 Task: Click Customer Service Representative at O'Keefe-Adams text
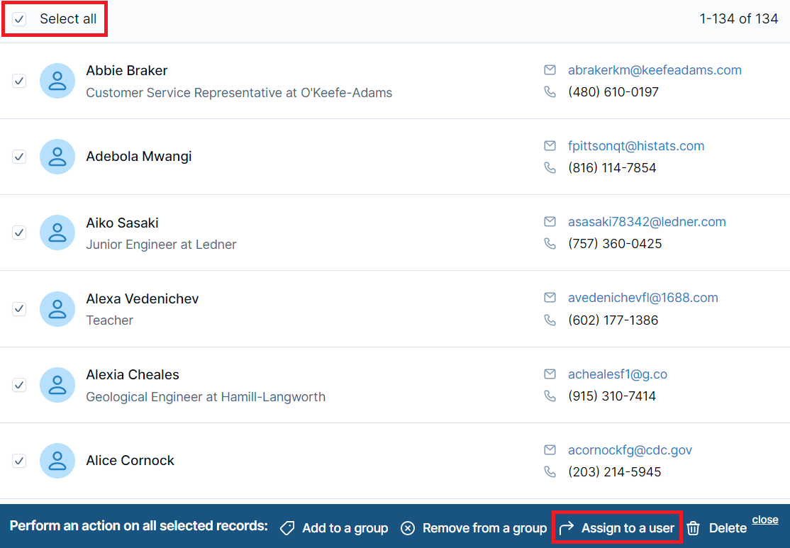tap(239, 93)
